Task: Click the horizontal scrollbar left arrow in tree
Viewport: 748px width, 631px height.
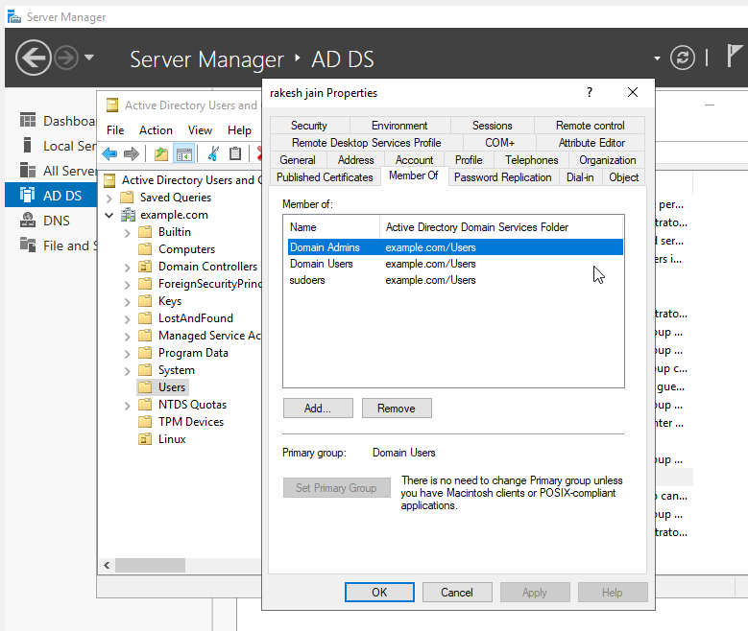Action: click(107, 565)
